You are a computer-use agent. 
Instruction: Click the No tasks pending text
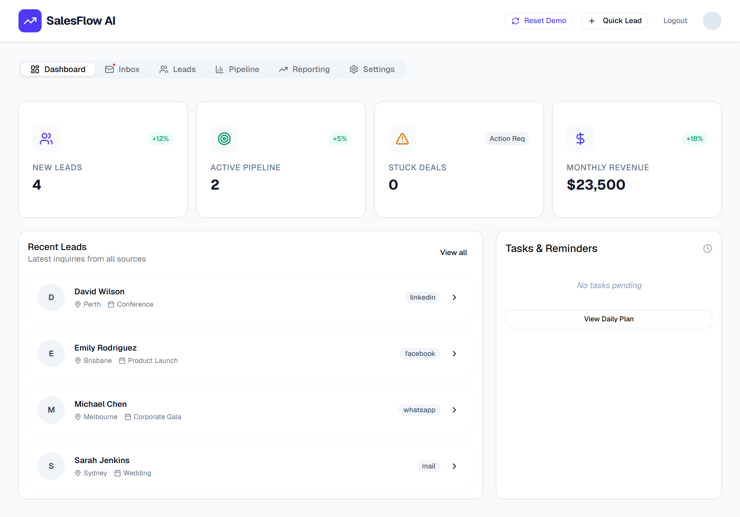609,285
